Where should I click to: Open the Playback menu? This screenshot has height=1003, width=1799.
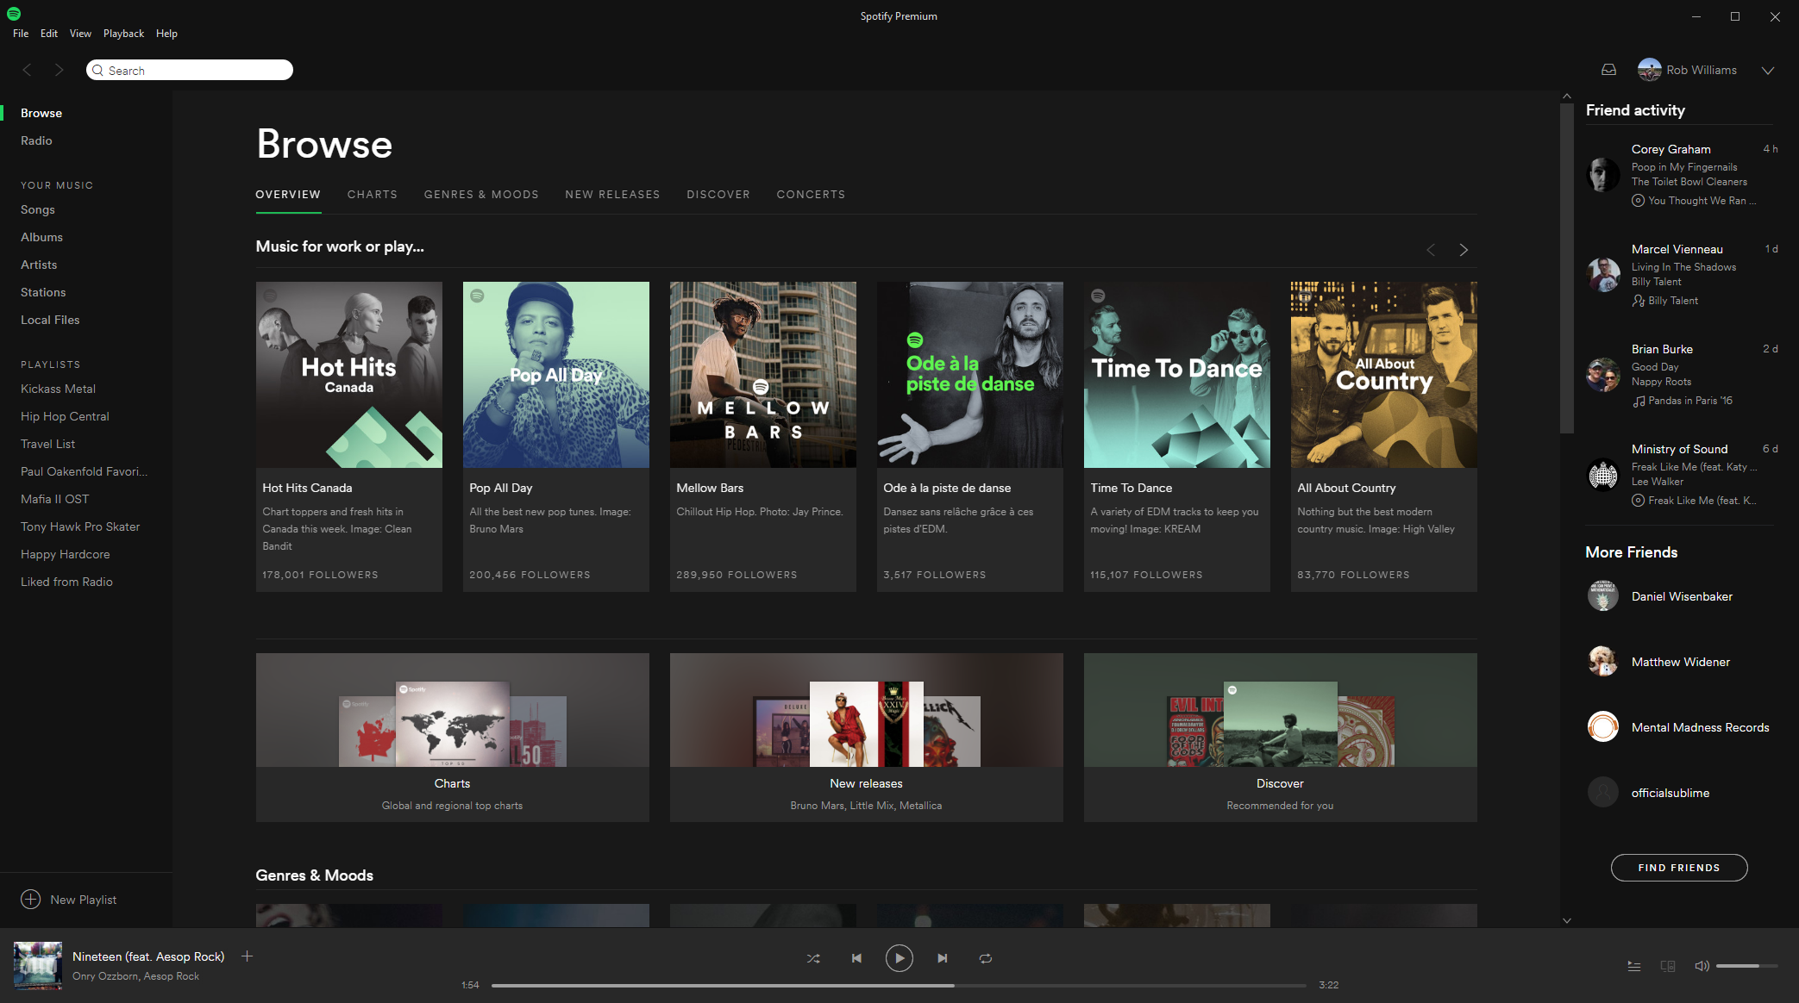[x=123, y=34]
